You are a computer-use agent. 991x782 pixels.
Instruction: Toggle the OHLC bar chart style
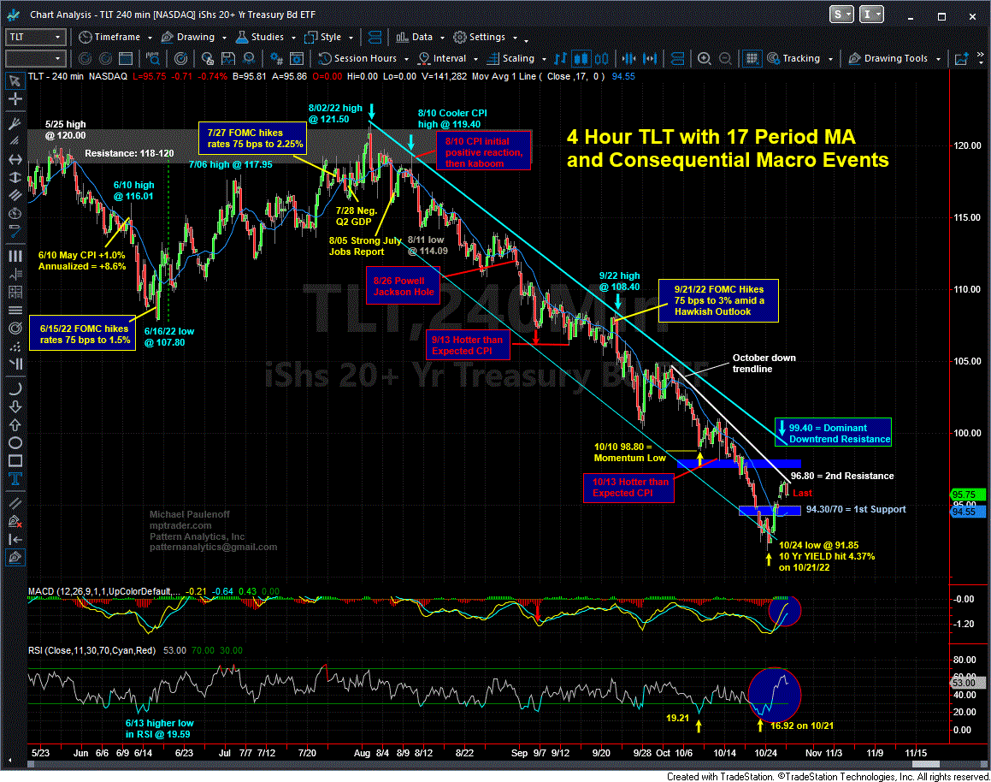[560, 59]
